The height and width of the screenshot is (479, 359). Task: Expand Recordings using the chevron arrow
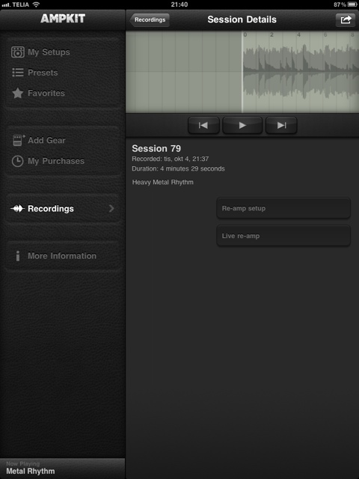111,208
